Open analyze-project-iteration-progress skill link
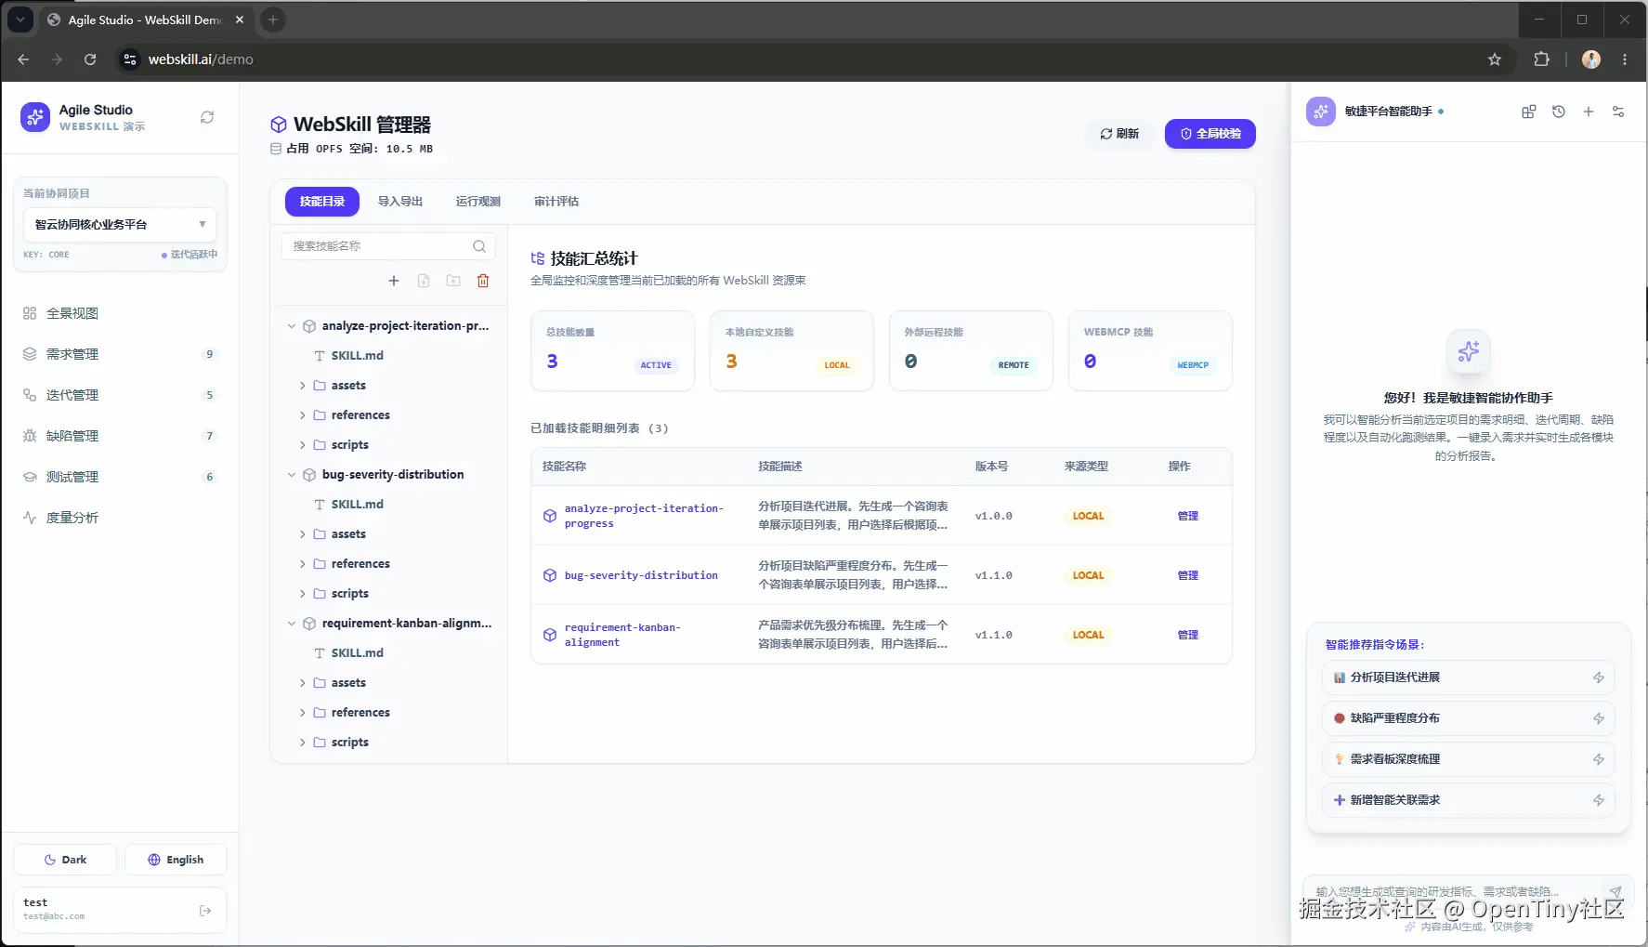This screenshot has height=947, width=1648. click(644, 516)
